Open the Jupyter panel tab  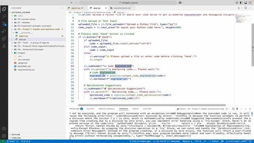(147, 109)
